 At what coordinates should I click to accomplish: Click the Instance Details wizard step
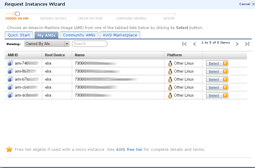53,18
